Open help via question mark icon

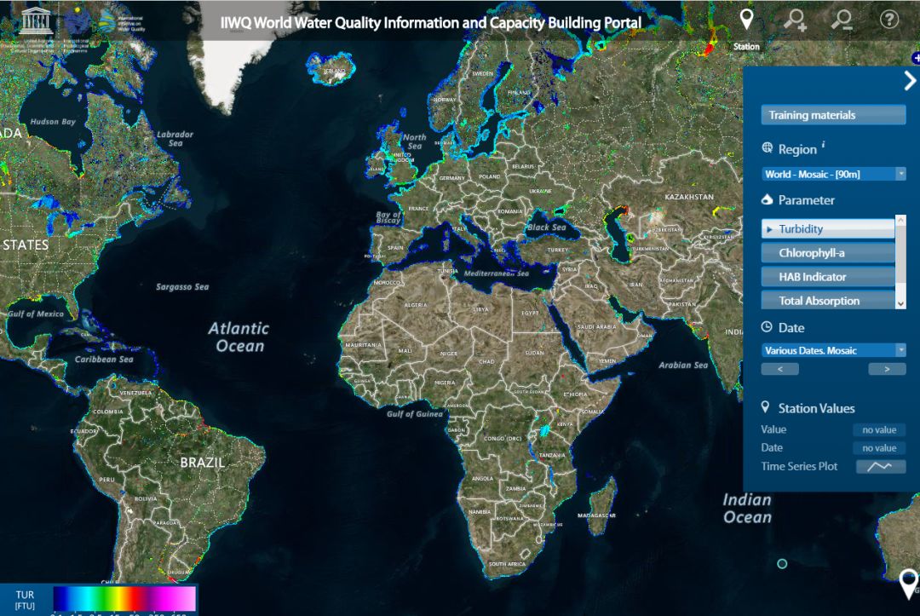pyautogui.click(x=889, y=20)
